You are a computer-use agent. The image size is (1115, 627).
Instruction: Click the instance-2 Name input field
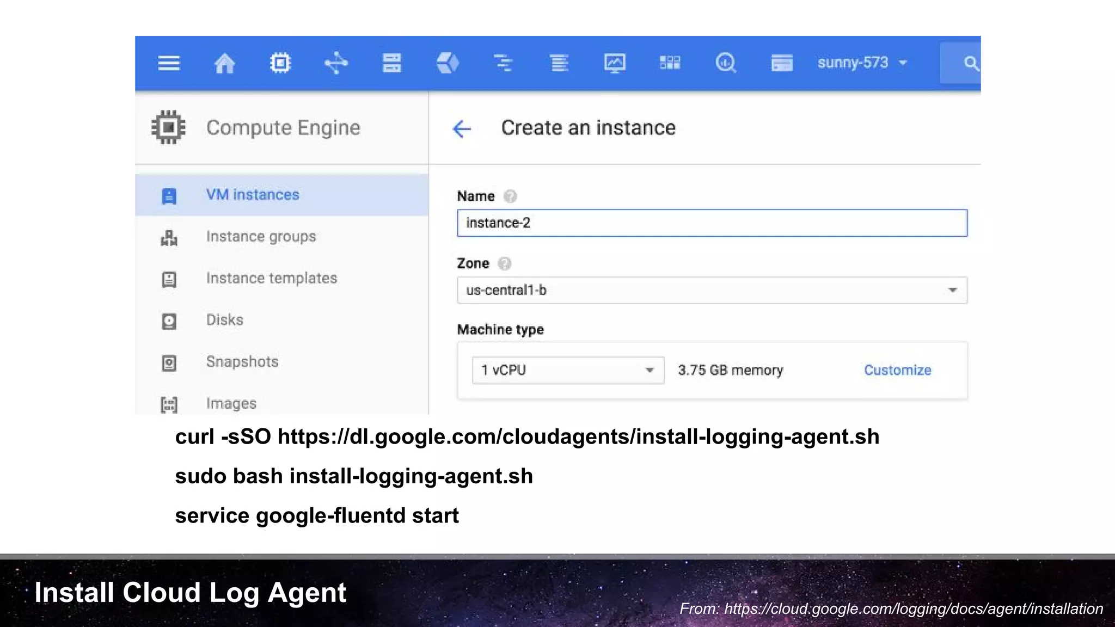[712, 223]
